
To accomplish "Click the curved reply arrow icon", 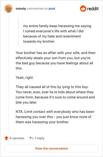I will [x=31, y=138].
